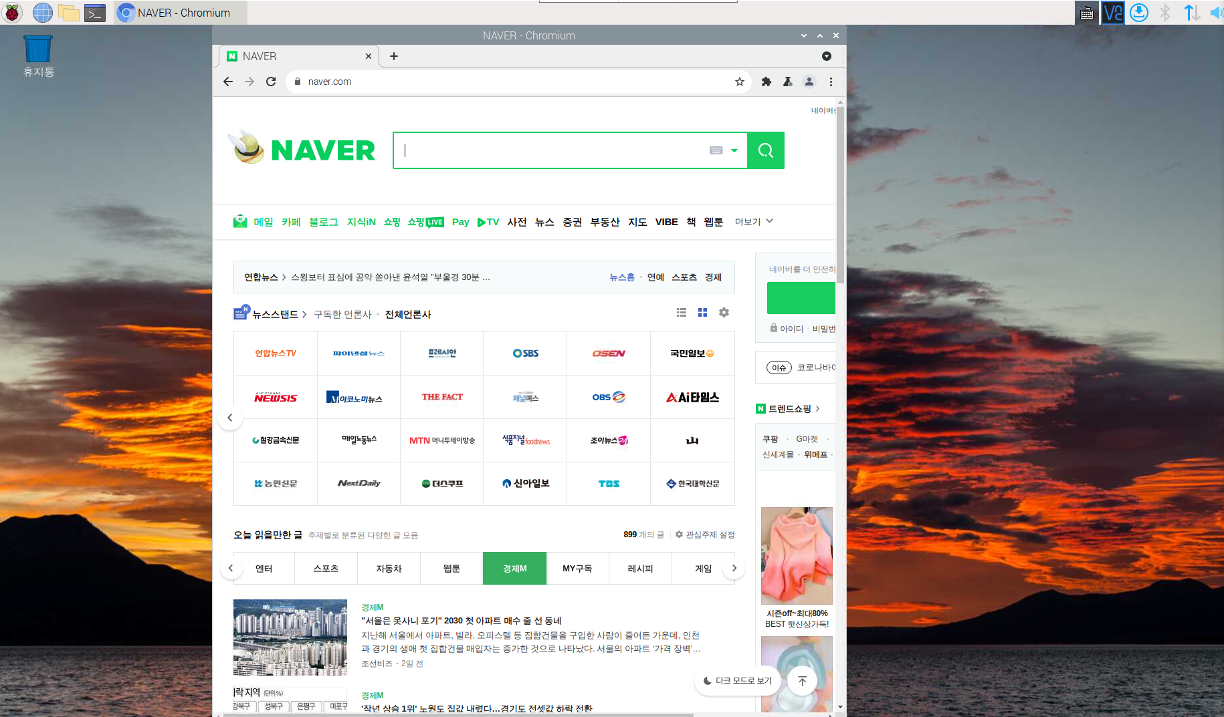
Task: Select the 구독한 언론사 view option
Action: pyautogui.click(x=342, y=314)
